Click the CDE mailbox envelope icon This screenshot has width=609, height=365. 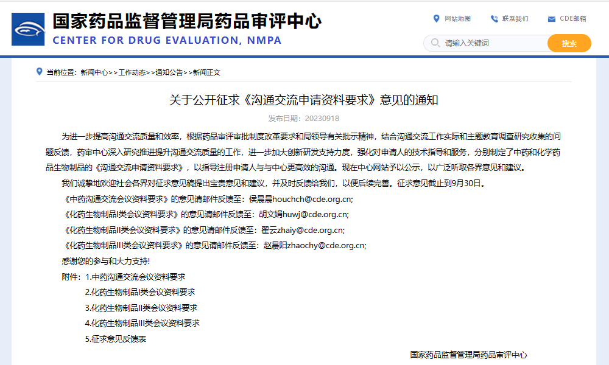[552, 19]
